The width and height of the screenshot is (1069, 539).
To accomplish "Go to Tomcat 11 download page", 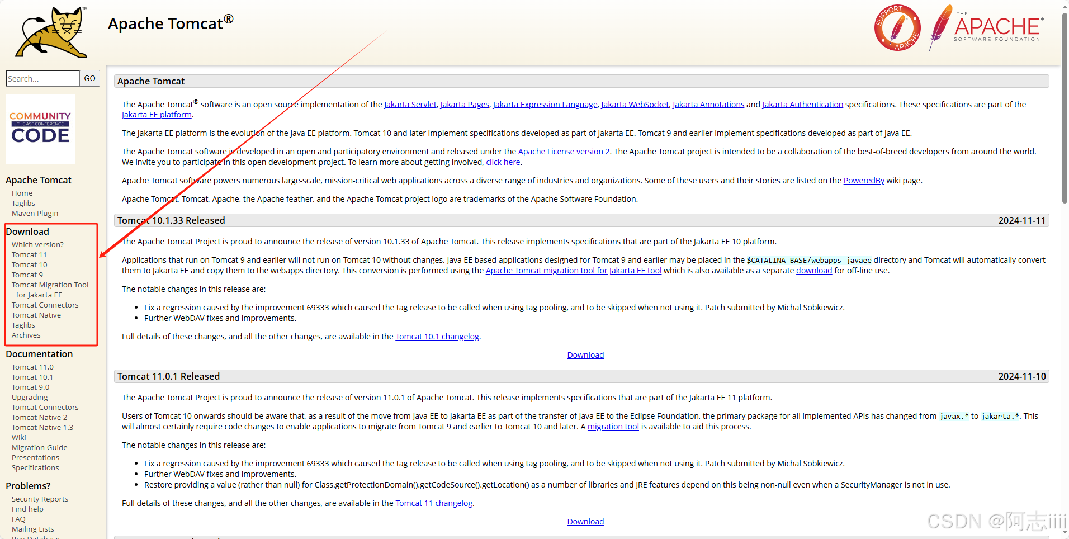I will click(29, 254).
